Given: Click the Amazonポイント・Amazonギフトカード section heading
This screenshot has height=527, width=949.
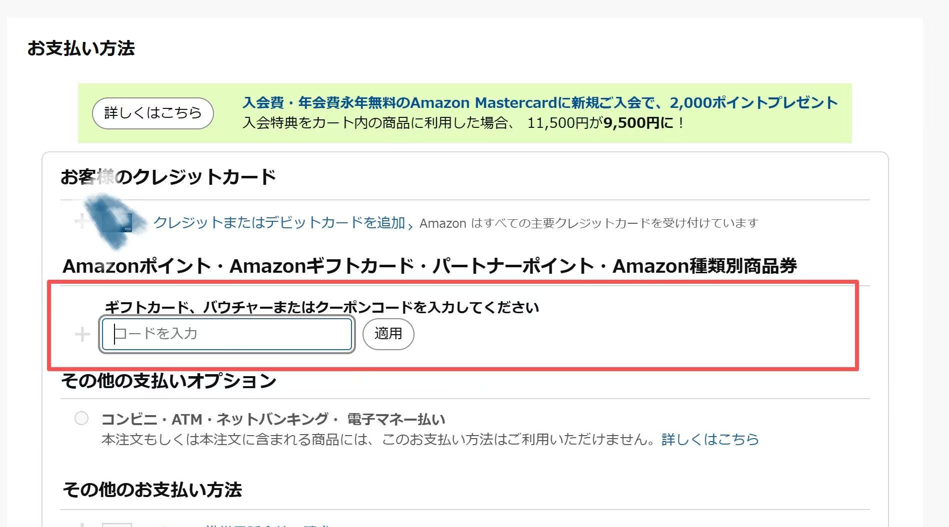Looking at the screenshot, I should point(429,266).
